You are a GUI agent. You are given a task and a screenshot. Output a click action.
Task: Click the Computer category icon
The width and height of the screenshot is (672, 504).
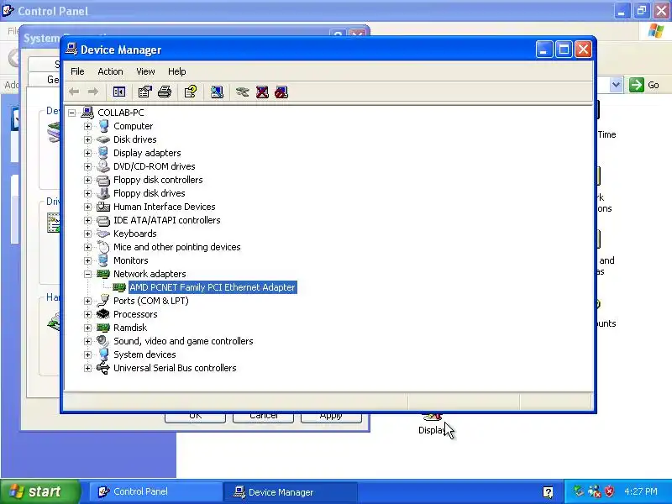point(103,126)
